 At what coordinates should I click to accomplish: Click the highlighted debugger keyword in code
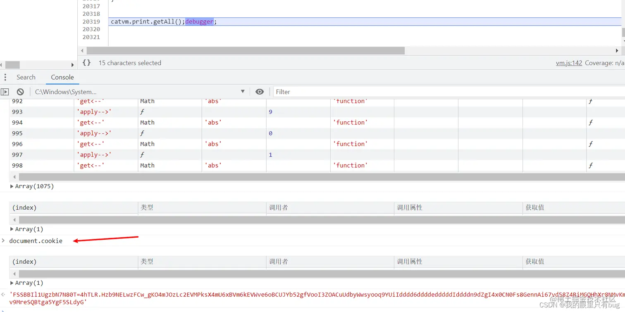(199, 21)
